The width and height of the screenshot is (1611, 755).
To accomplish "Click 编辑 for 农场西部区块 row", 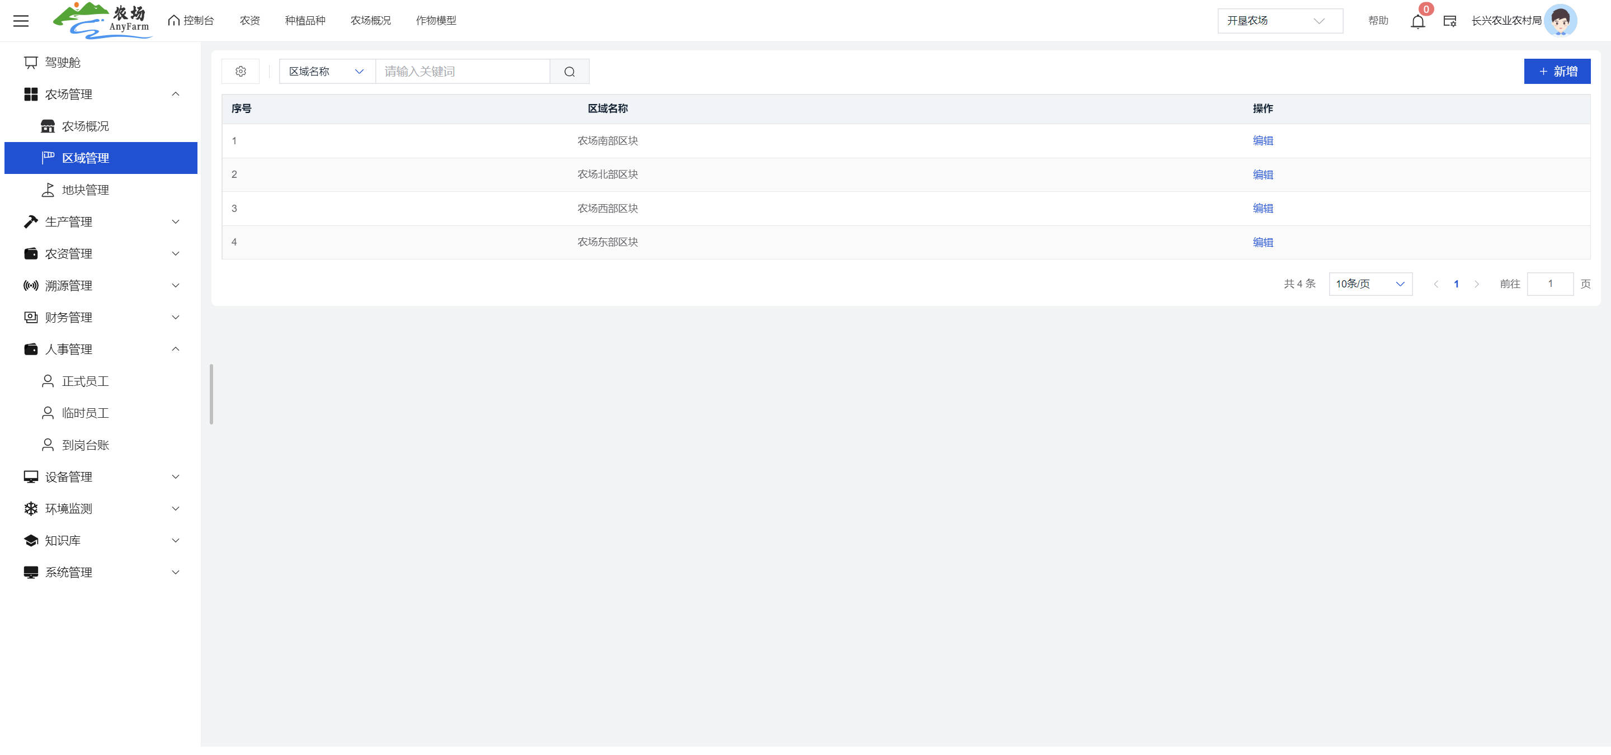I will tap(1262, 208).
